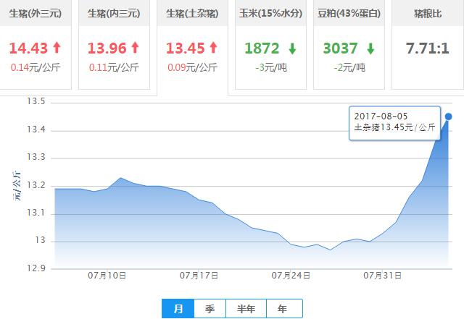Viewport: 464px width, 319px height.
Task: Click the blue data point at chart peak
Action: click(x=449, y=116)
